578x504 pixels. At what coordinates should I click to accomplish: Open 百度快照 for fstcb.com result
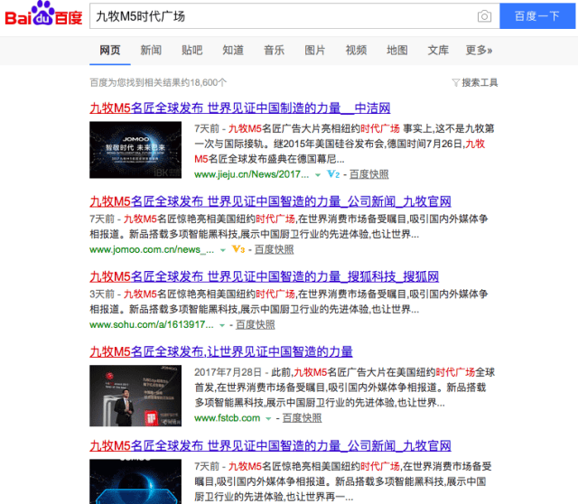coord(302,418)
